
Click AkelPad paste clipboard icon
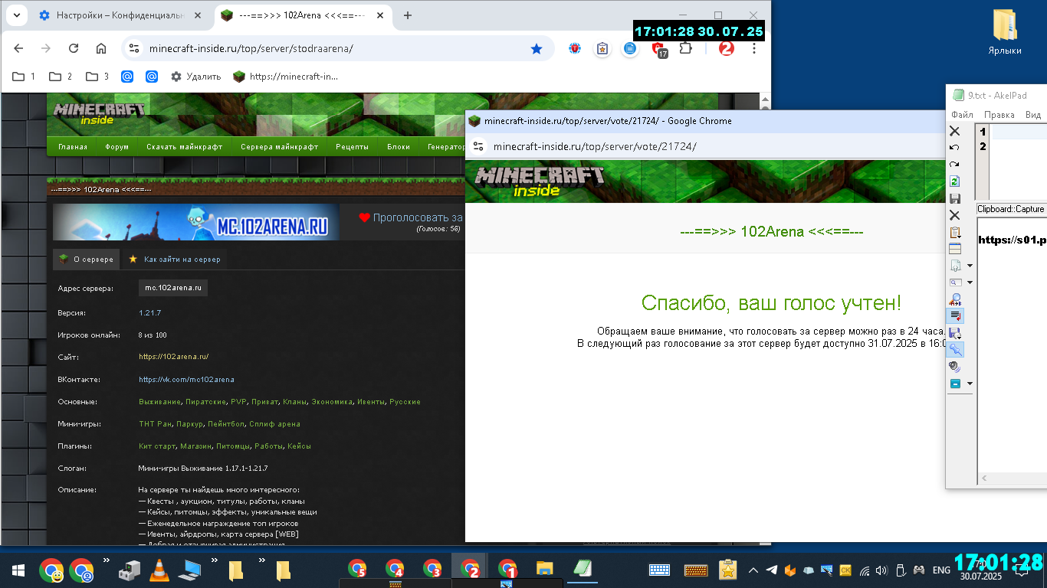(954, 232)
